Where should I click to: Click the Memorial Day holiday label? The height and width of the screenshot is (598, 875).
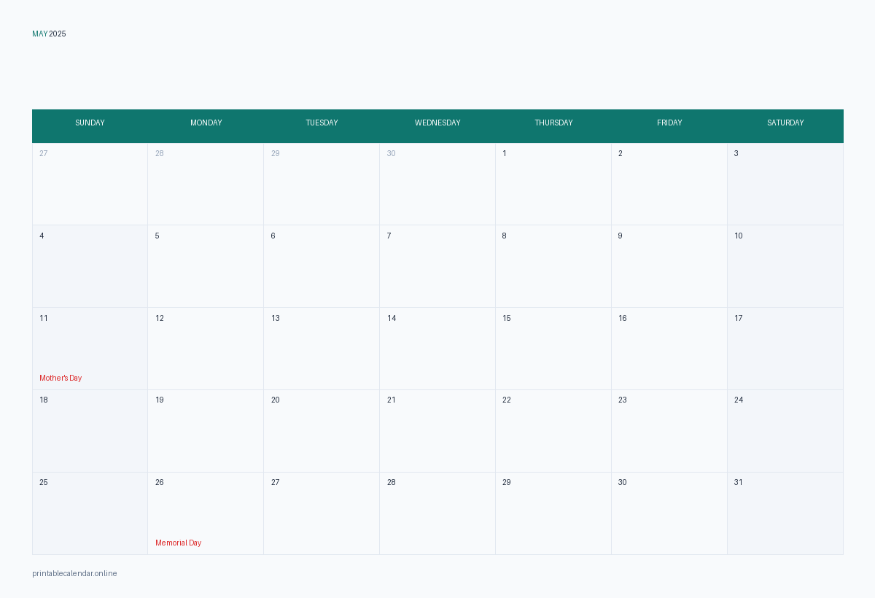pos(179,543)
